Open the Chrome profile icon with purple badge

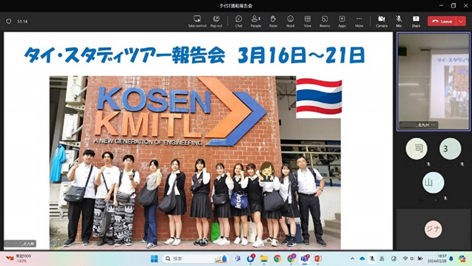coord(291,259)
